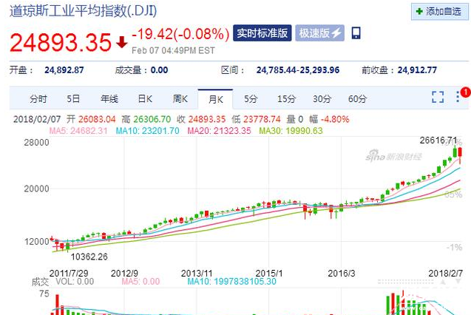Click the VOL: 0.00 volume label
Viewport: 471px width, 315px height.
pos(75,282)
